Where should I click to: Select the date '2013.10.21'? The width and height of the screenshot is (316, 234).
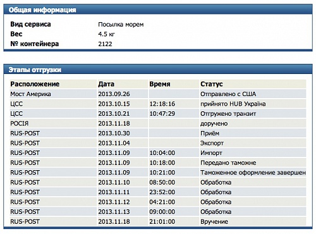coord(114,114)
